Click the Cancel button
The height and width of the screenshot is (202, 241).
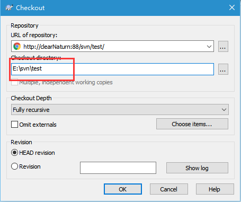click(x=169, y=189)
